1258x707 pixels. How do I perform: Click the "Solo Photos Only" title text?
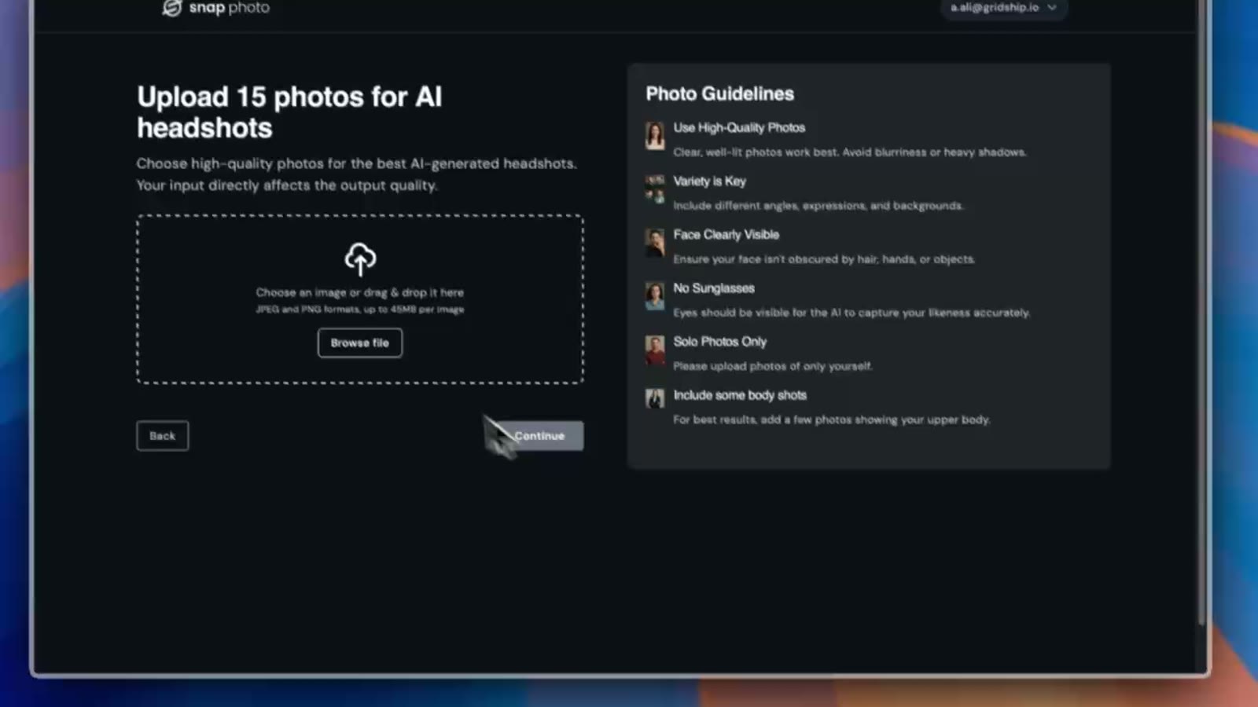tap(719, 341)
